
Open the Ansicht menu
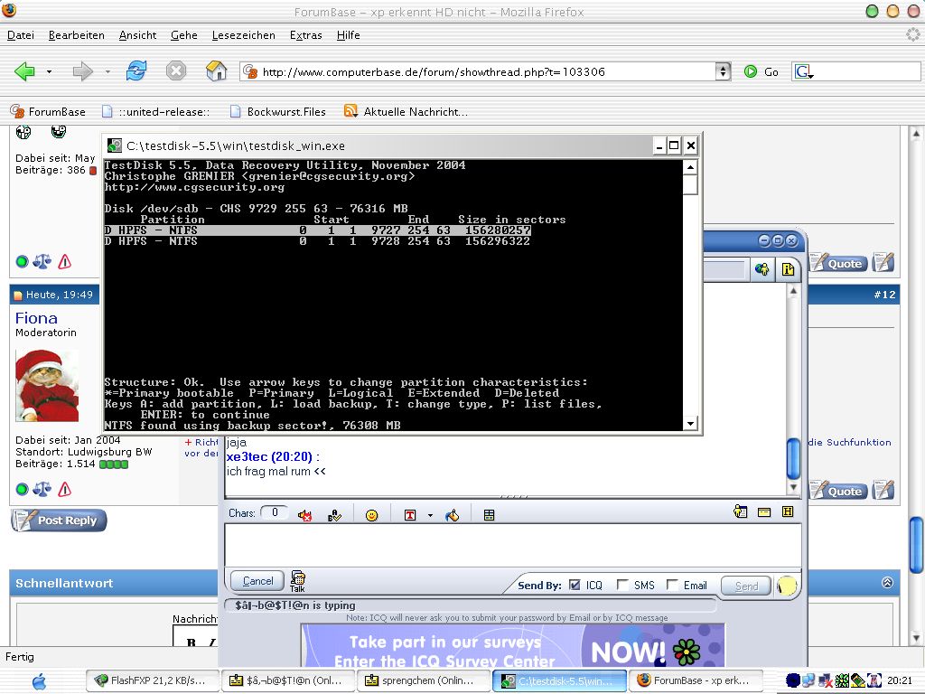tap(137, 35)
